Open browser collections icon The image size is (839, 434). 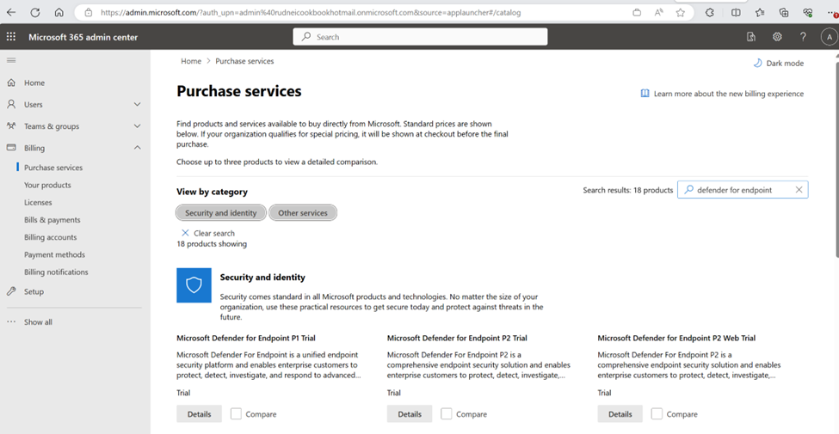point(784,12)
